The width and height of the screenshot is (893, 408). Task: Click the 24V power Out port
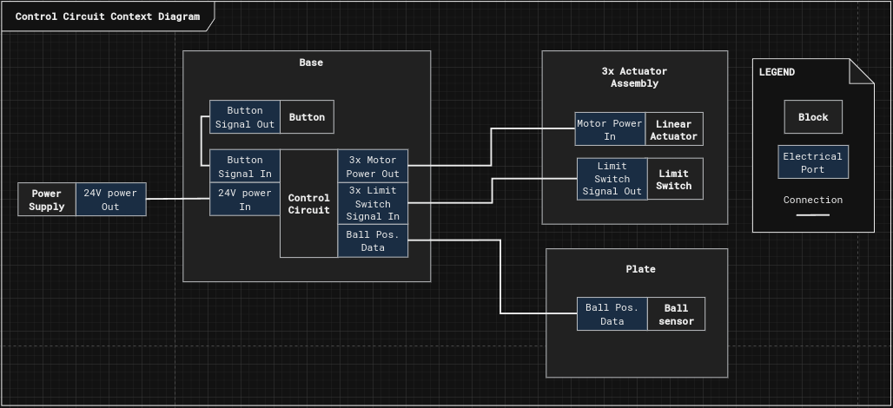coord(110,200)
